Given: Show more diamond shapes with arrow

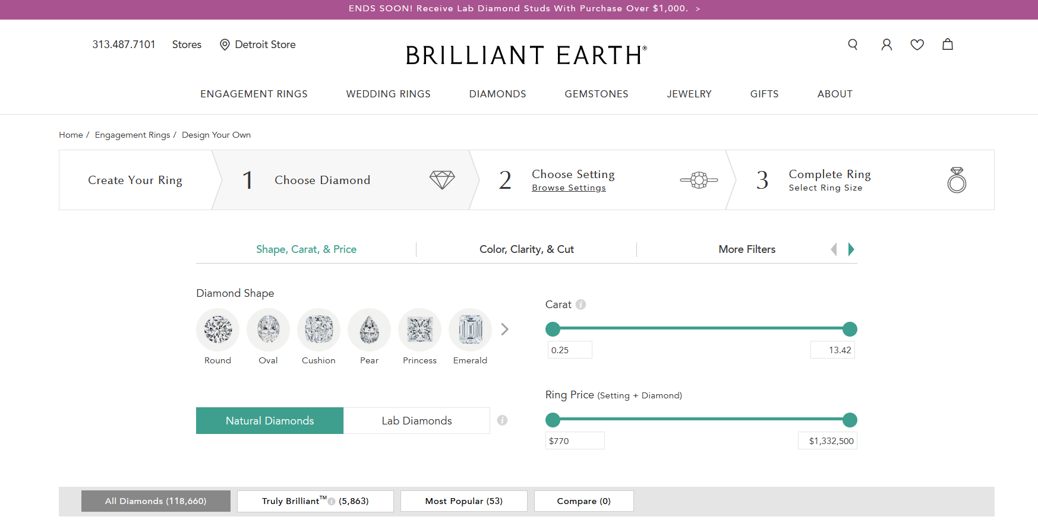Looking at the screenshot, I should [x=504, y=329].
